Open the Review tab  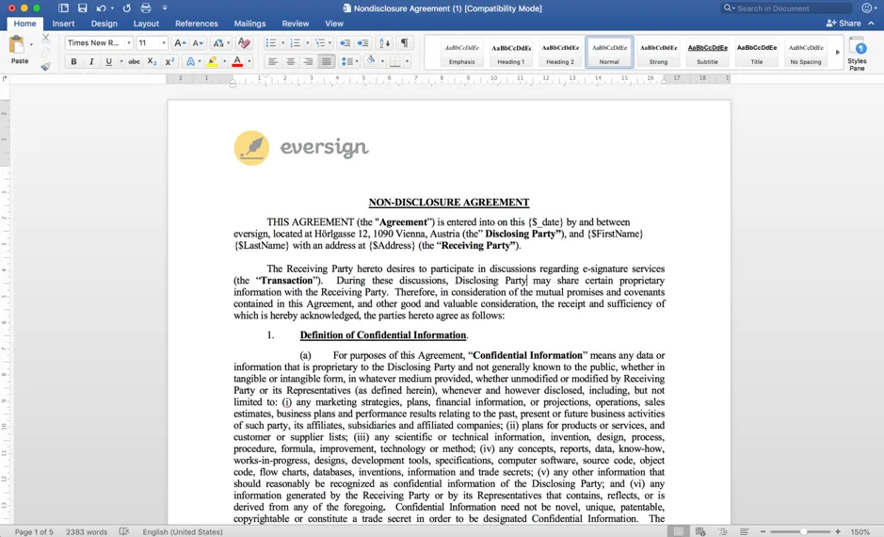296,24
